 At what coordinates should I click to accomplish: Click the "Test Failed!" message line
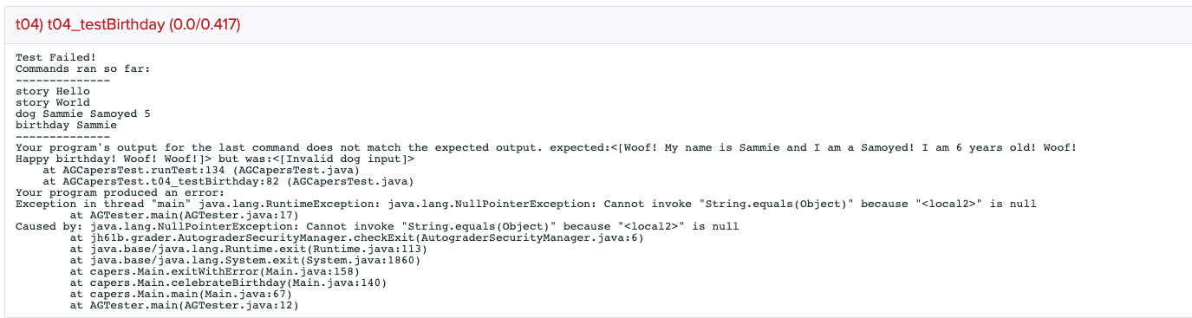coord(56,56)
